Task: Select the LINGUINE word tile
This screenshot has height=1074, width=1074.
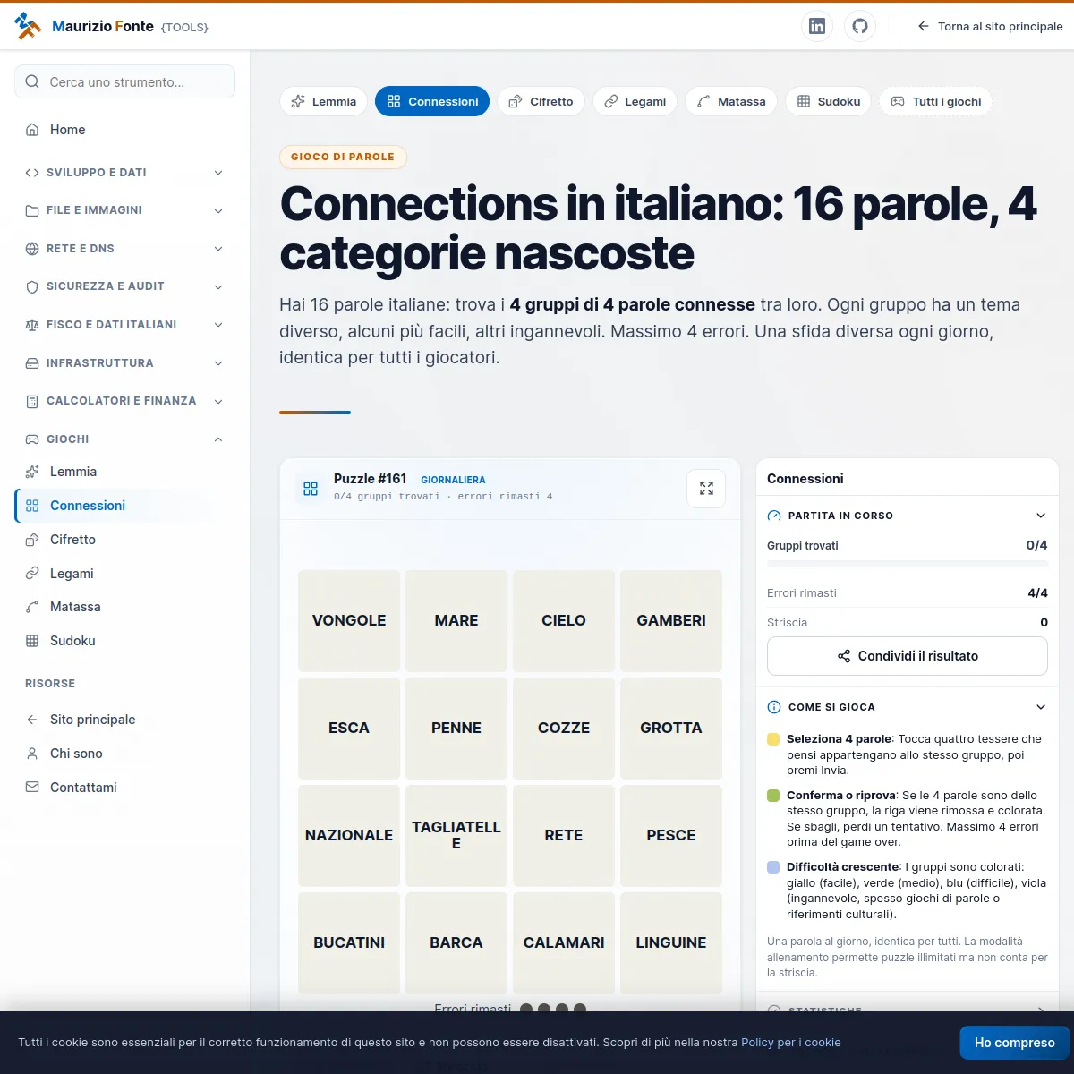Action: 671,942
